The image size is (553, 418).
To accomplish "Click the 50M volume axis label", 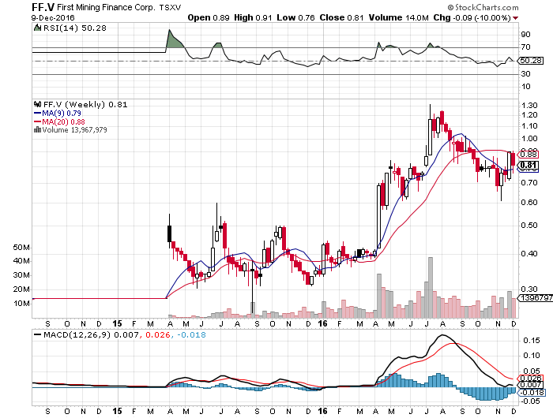I will (x=21, y=247).
